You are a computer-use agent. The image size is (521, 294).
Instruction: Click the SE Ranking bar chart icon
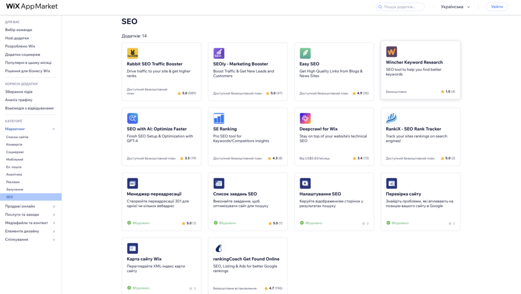[x=219, y=118]
